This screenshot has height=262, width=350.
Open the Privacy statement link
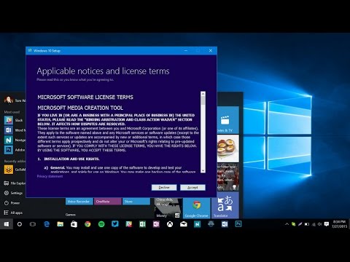click(x=50, y=176)
